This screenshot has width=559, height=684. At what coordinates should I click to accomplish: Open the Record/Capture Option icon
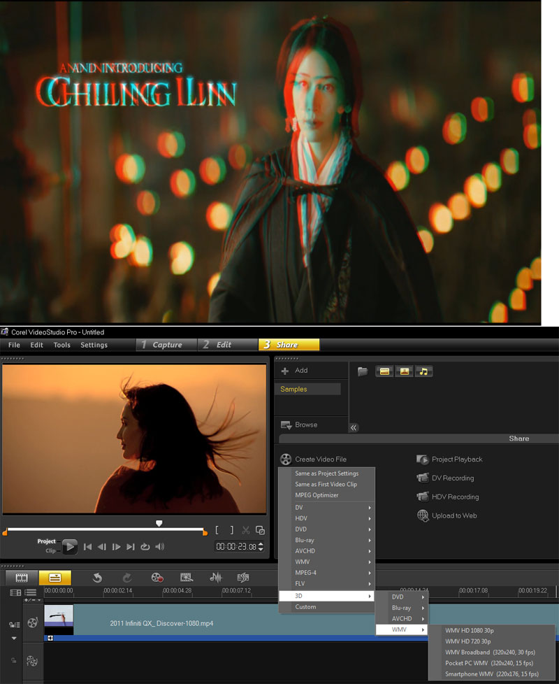[157, 578]
